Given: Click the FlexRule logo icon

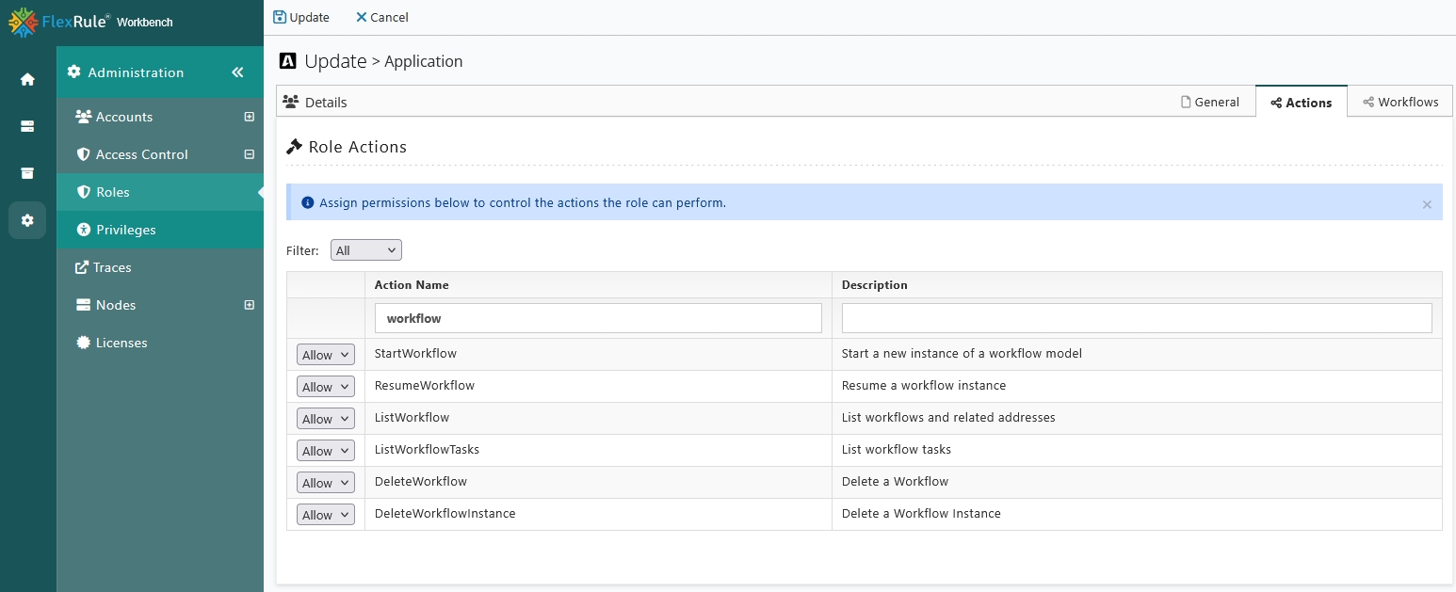Looking at the screenshot, I should click(x=23, y=21).
